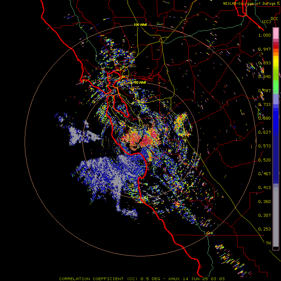This screenshot has width=281, height=281.
Task: Click the 0.467 value on the scale
Action: pos(264,174)
